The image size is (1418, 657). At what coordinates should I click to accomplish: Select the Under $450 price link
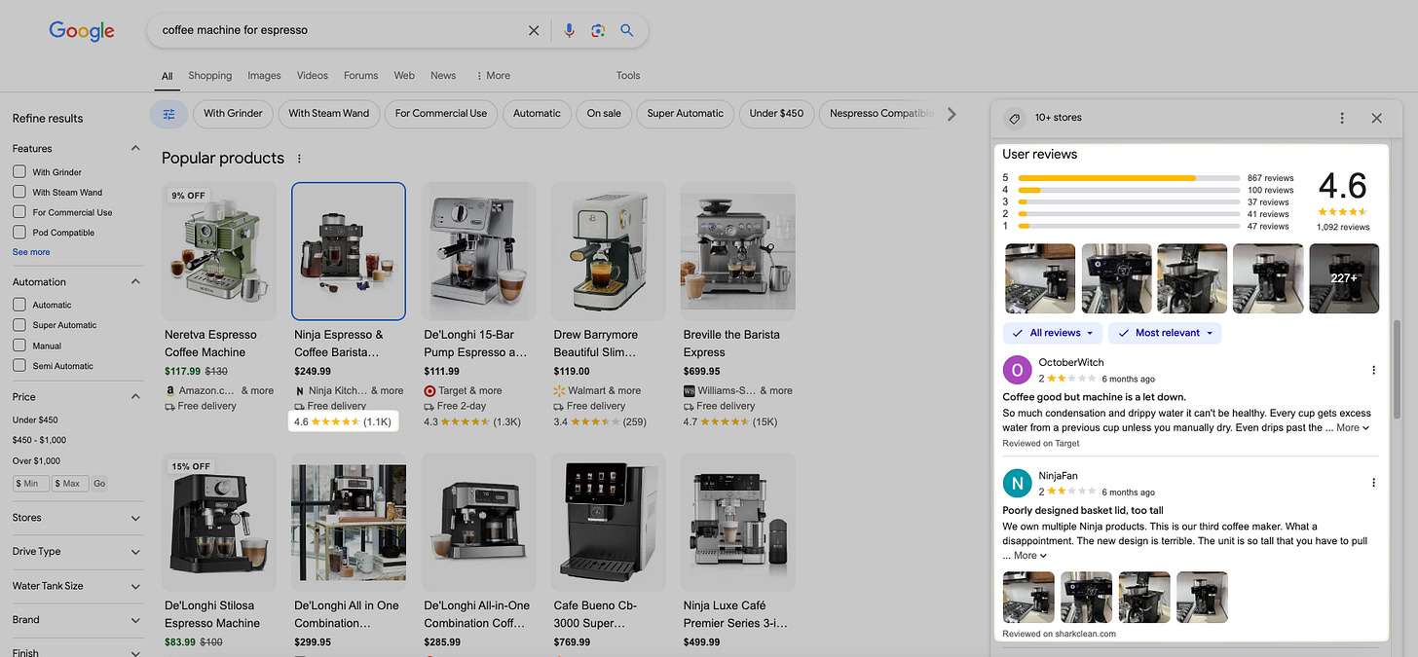tap(35, 420)
